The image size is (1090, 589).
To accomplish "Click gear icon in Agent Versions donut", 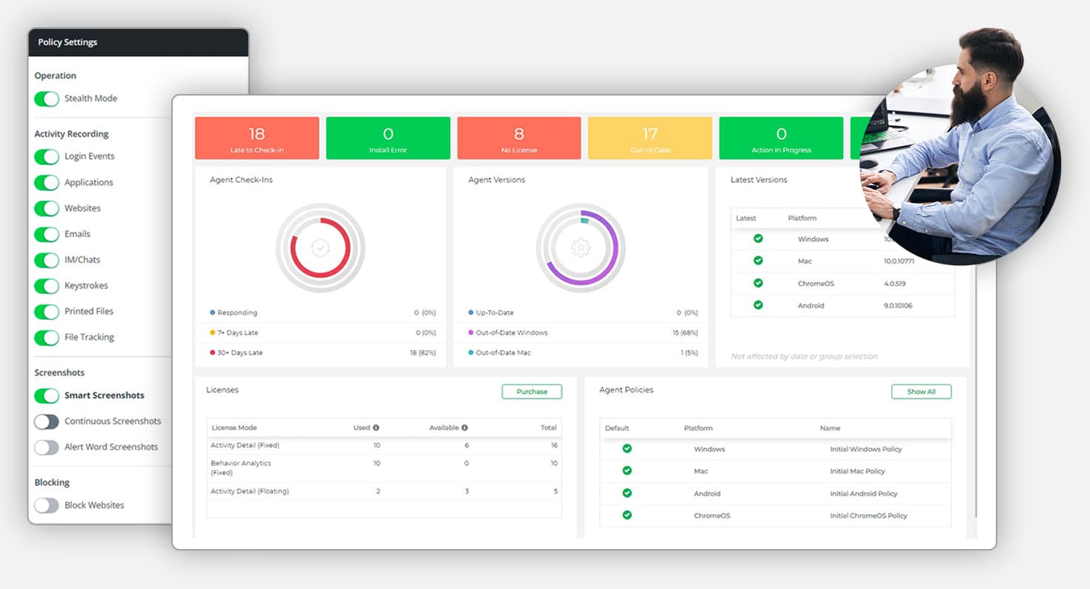I will click(581, 247).
